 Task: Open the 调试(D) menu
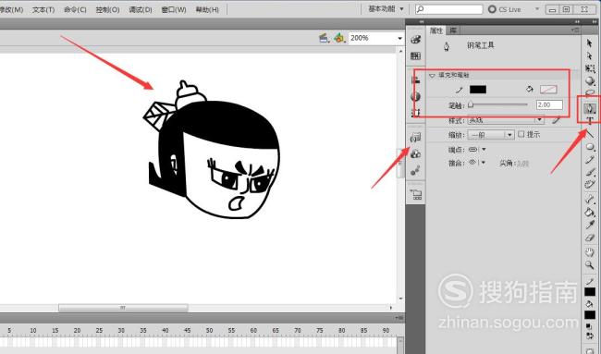click(141, 9)
